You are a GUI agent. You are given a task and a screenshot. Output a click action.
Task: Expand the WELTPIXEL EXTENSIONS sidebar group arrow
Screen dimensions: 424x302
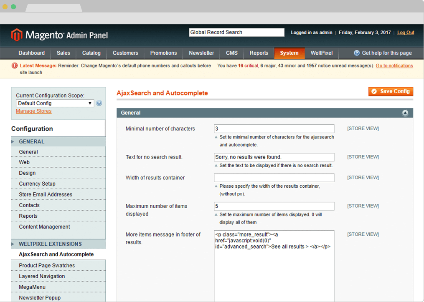coord(13,244)
